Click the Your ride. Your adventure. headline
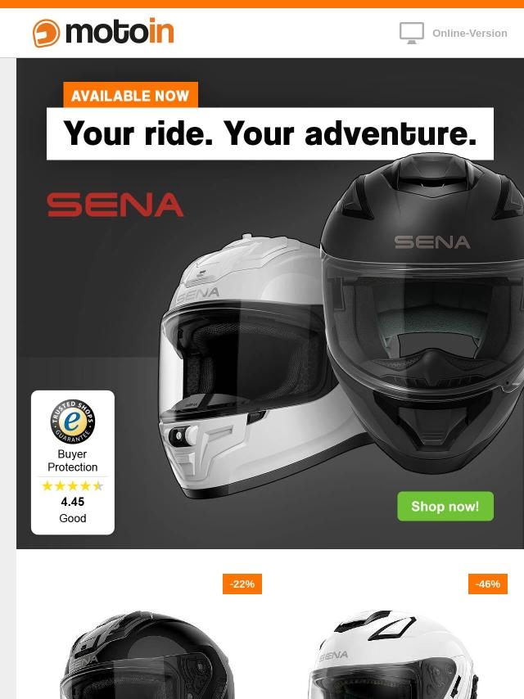Viewport: 524px width, 699px height. click(270, 133)
